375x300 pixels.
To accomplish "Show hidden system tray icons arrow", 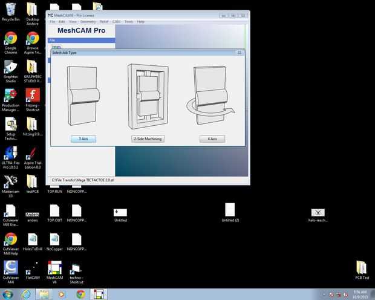I will tap(324, 295).
